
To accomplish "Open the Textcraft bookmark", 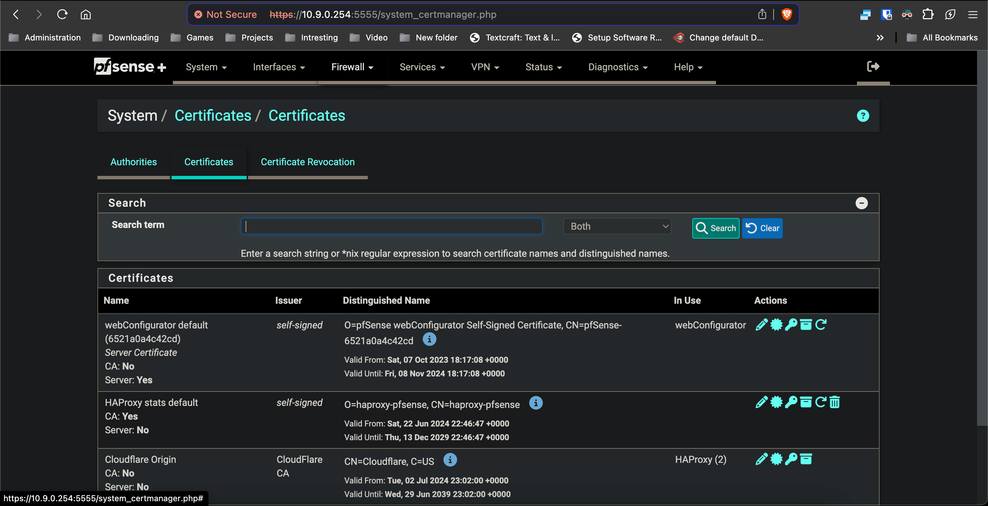I will coord(515,38).
